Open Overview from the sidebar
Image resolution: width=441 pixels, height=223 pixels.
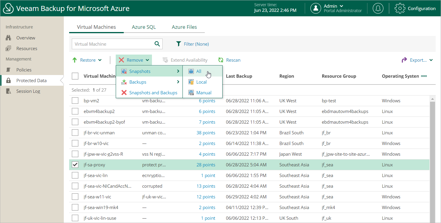pos(26,38)
